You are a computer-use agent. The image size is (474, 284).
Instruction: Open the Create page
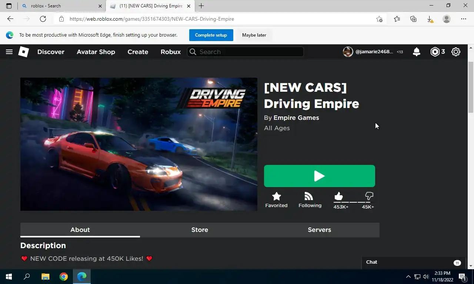[x=138, y=52]
